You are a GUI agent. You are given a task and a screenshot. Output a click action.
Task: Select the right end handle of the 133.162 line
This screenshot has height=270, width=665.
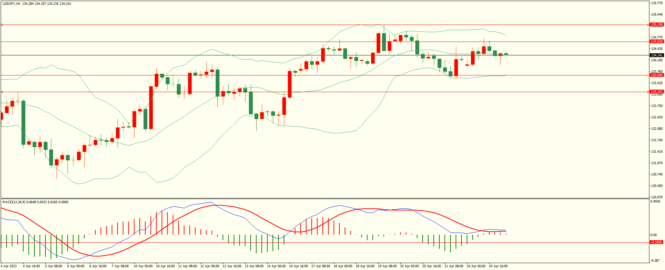[x=648, y=92]
